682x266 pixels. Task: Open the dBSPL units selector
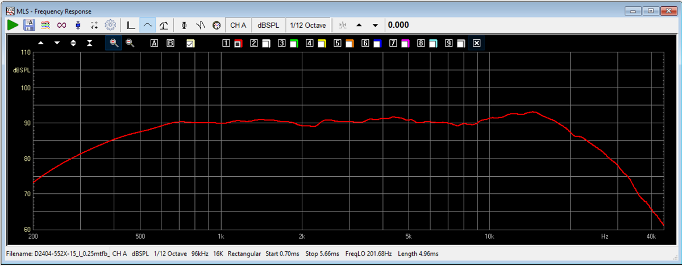[268, 25]
